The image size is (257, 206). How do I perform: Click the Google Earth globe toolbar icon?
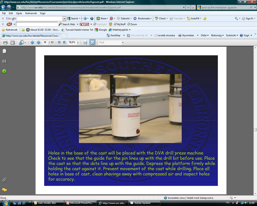[92, 19]
